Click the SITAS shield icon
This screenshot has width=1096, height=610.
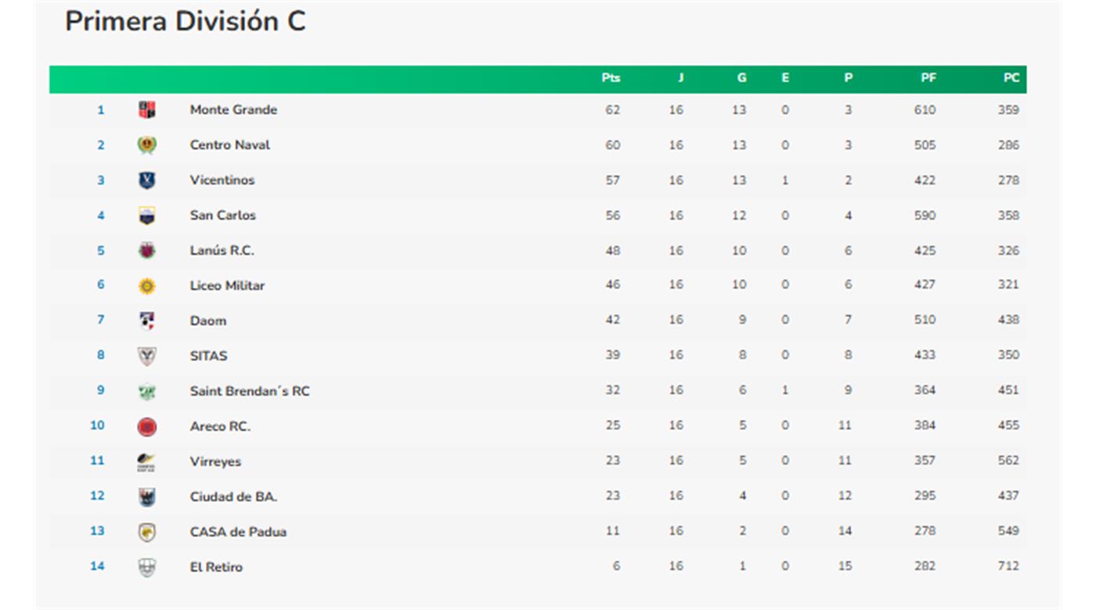(147, 356)
